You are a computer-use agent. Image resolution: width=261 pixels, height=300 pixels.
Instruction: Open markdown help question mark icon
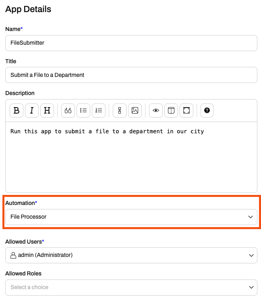pyautogui.click(x=207, y=110)
